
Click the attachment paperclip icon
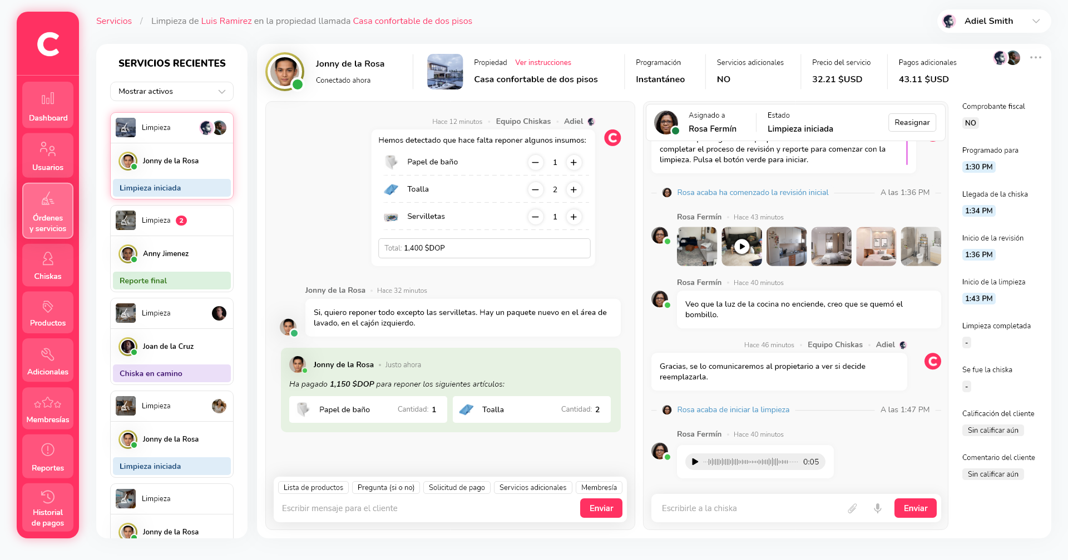click(x=852, y=508)
